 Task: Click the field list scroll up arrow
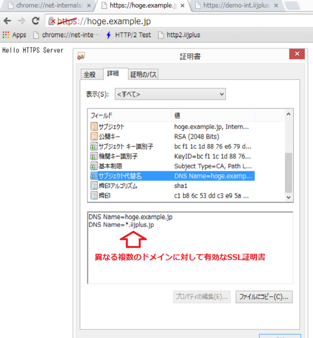point(289,114)
